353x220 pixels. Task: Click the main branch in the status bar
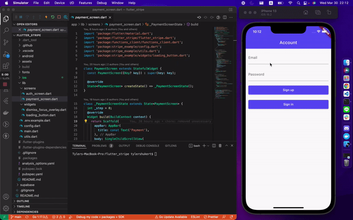[x=16, y=217]
